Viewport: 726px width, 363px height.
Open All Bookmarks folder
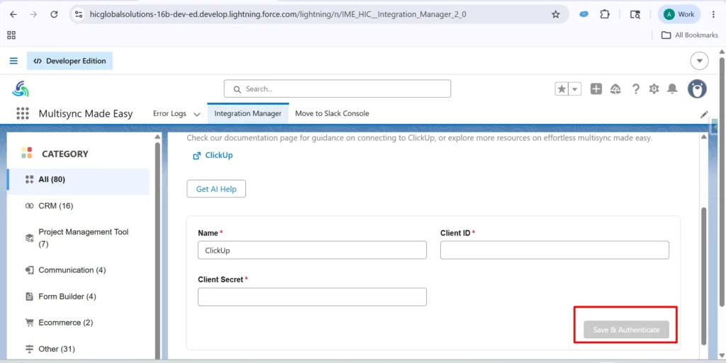click(689, 35)
